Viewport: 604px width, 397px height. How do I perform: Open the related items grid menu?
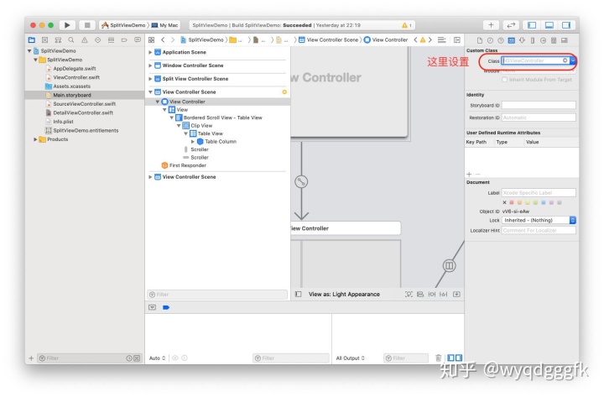[x=151, y=39]
